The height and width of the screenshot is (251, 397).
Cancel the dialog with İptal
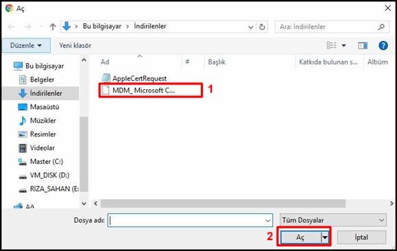(361, 237)
